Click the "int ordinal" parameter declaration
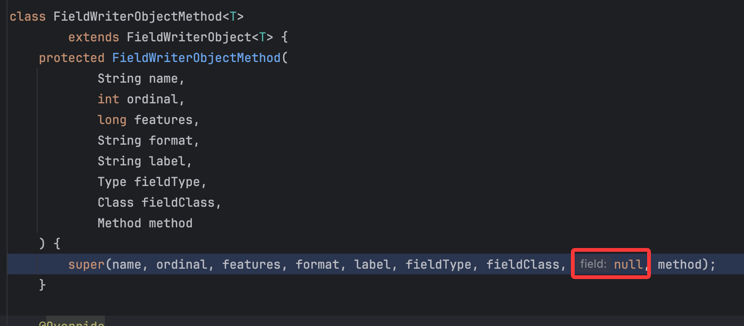The image size is (744, 326). tap(140, 99)
